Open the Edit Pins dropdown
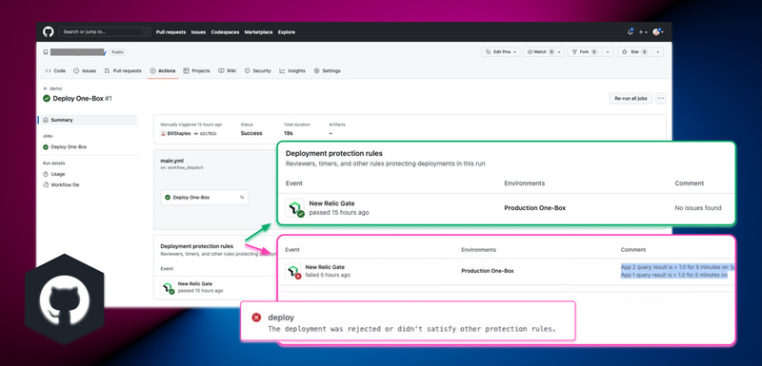Image resolution: width=762 pixels, height=366 pixels. 501,52
